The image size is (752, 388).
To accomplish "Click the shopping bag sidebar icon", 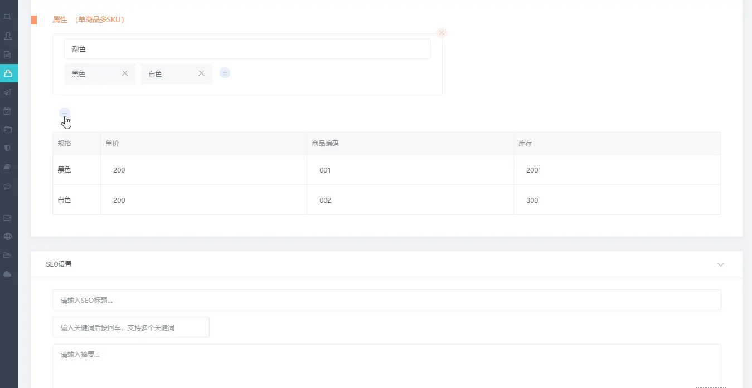I will click(8, 73).
